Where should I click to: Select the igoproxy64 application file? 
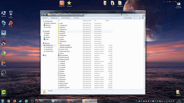[63, 76]
